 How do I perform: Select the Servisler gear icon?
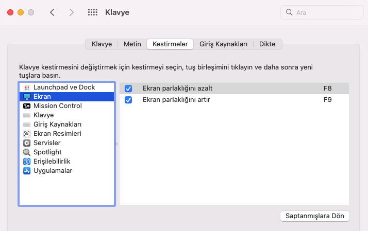click(27, 143)
